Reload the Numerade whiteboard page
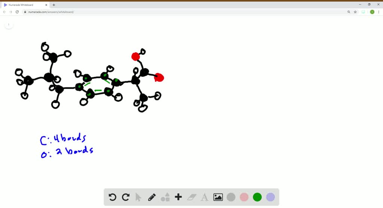Screen dimensions: 383x208 tap(17, 12)
